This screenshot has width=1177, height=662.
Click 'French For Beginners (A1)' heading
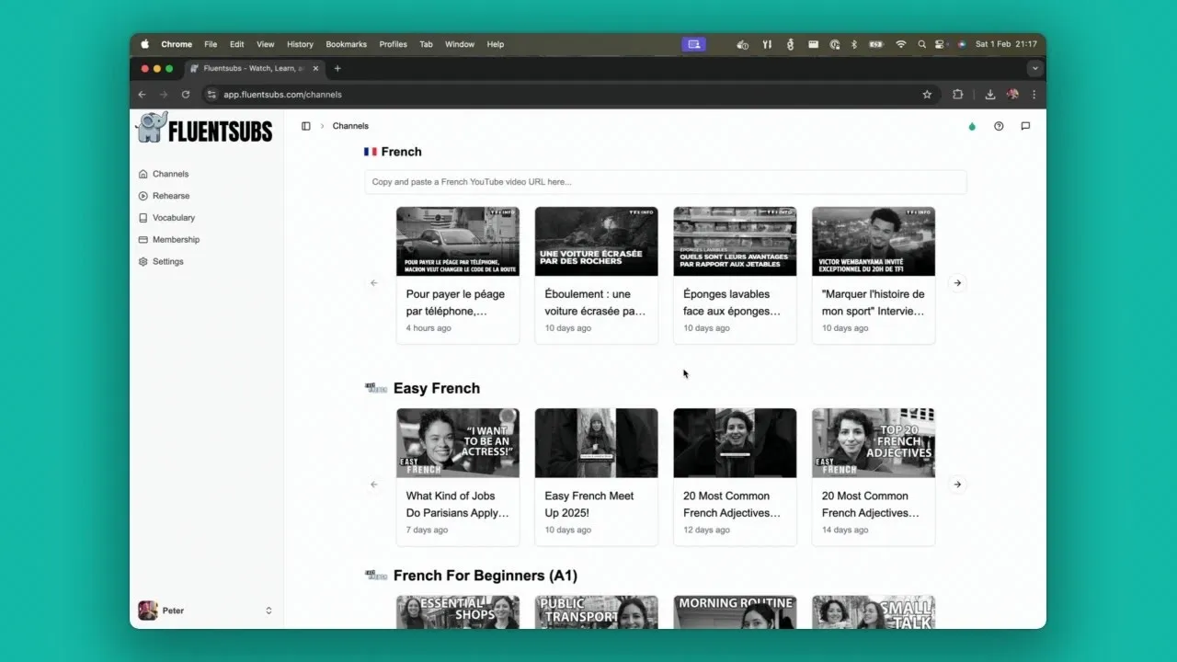[x=486, y=576]
